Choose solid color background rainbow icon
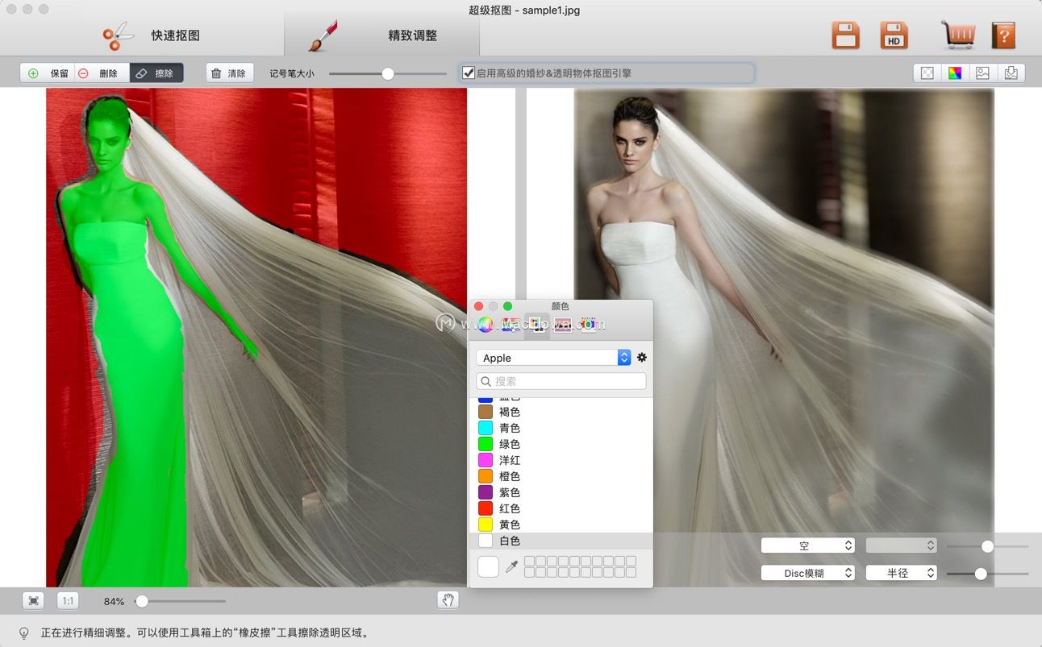The width and height of the screenshot is (1042, 647). [955, 73]
